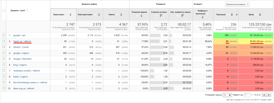274x103 pixels.
Task: Check the box for google / cpc row
Action: 4,35
